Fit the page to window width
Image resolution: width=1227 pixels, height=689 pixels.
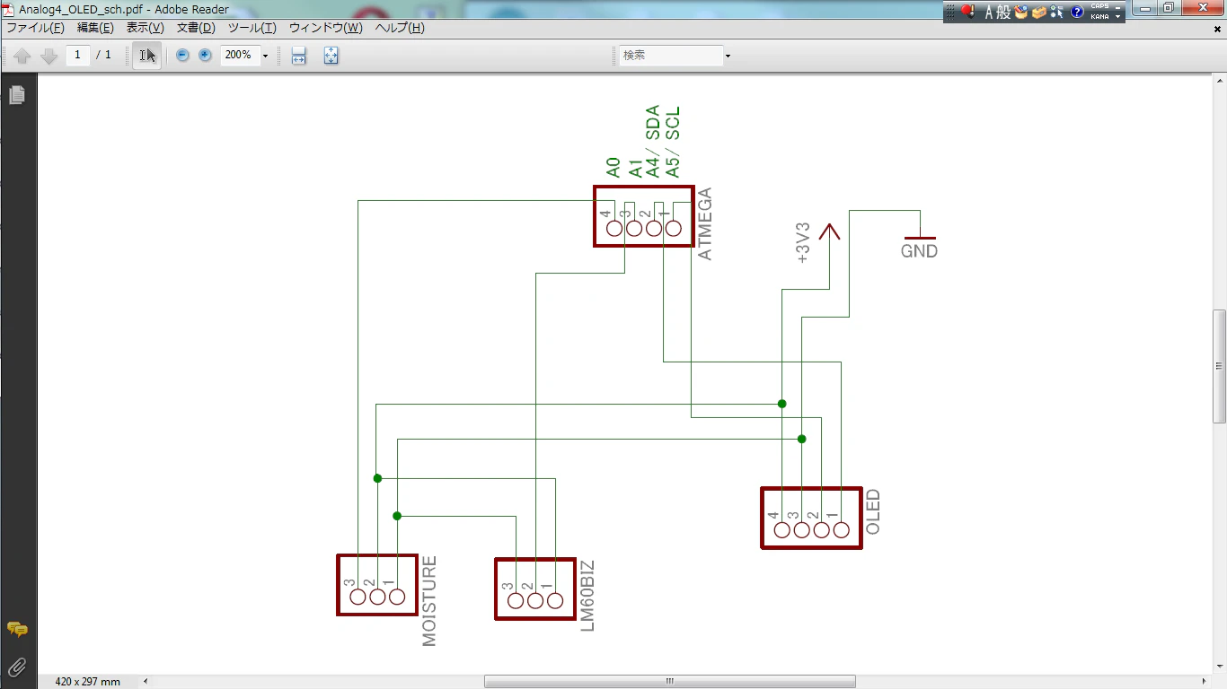point(299,56)
